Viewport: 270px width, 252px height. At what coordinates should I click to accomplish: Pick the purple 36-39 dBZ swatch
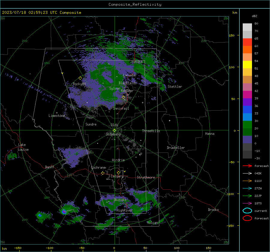tap(247, 102)
